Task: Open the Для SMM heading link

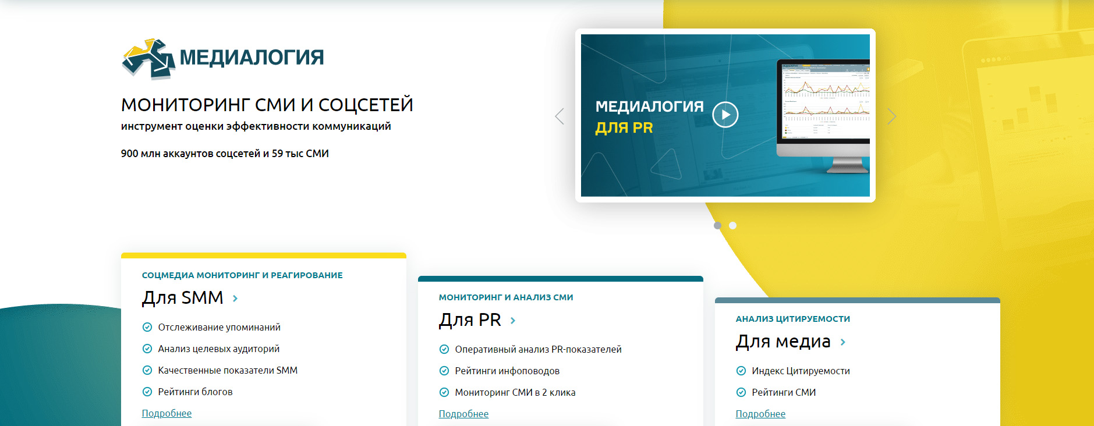Action: point(183,297)
